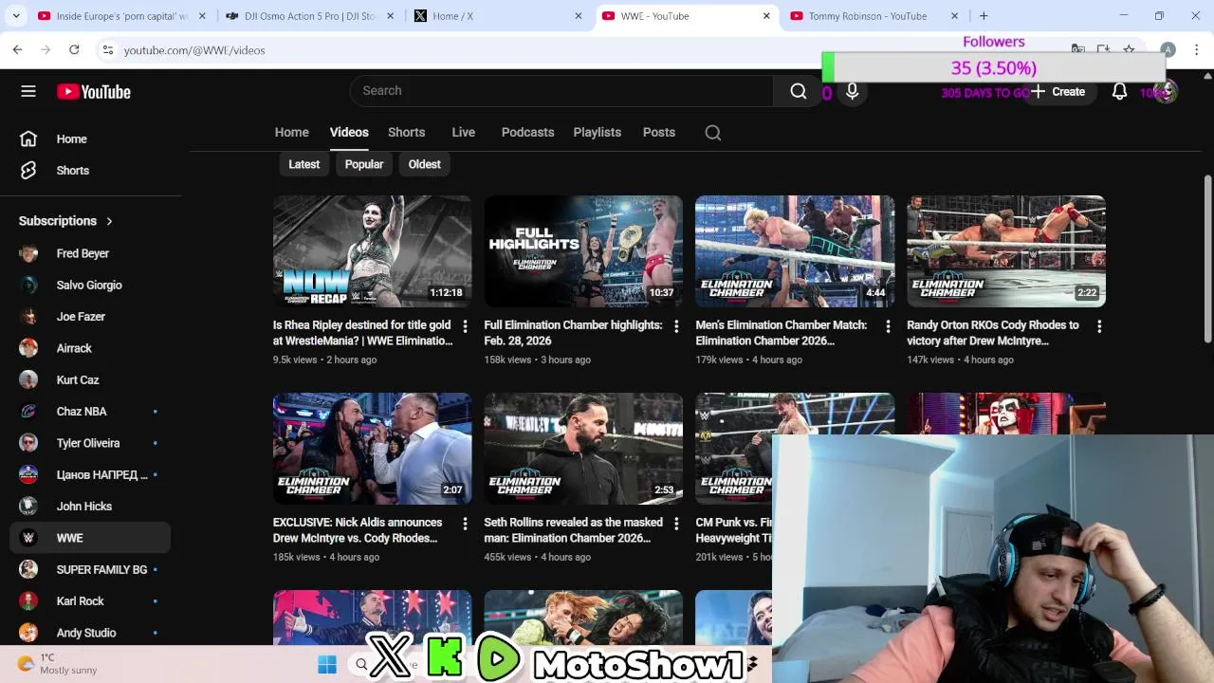Click title 'Full Elimination Chamber highlights: Feb. 28, 2026'
This screenshot has height=683, width=1214.
pos(573,333)
